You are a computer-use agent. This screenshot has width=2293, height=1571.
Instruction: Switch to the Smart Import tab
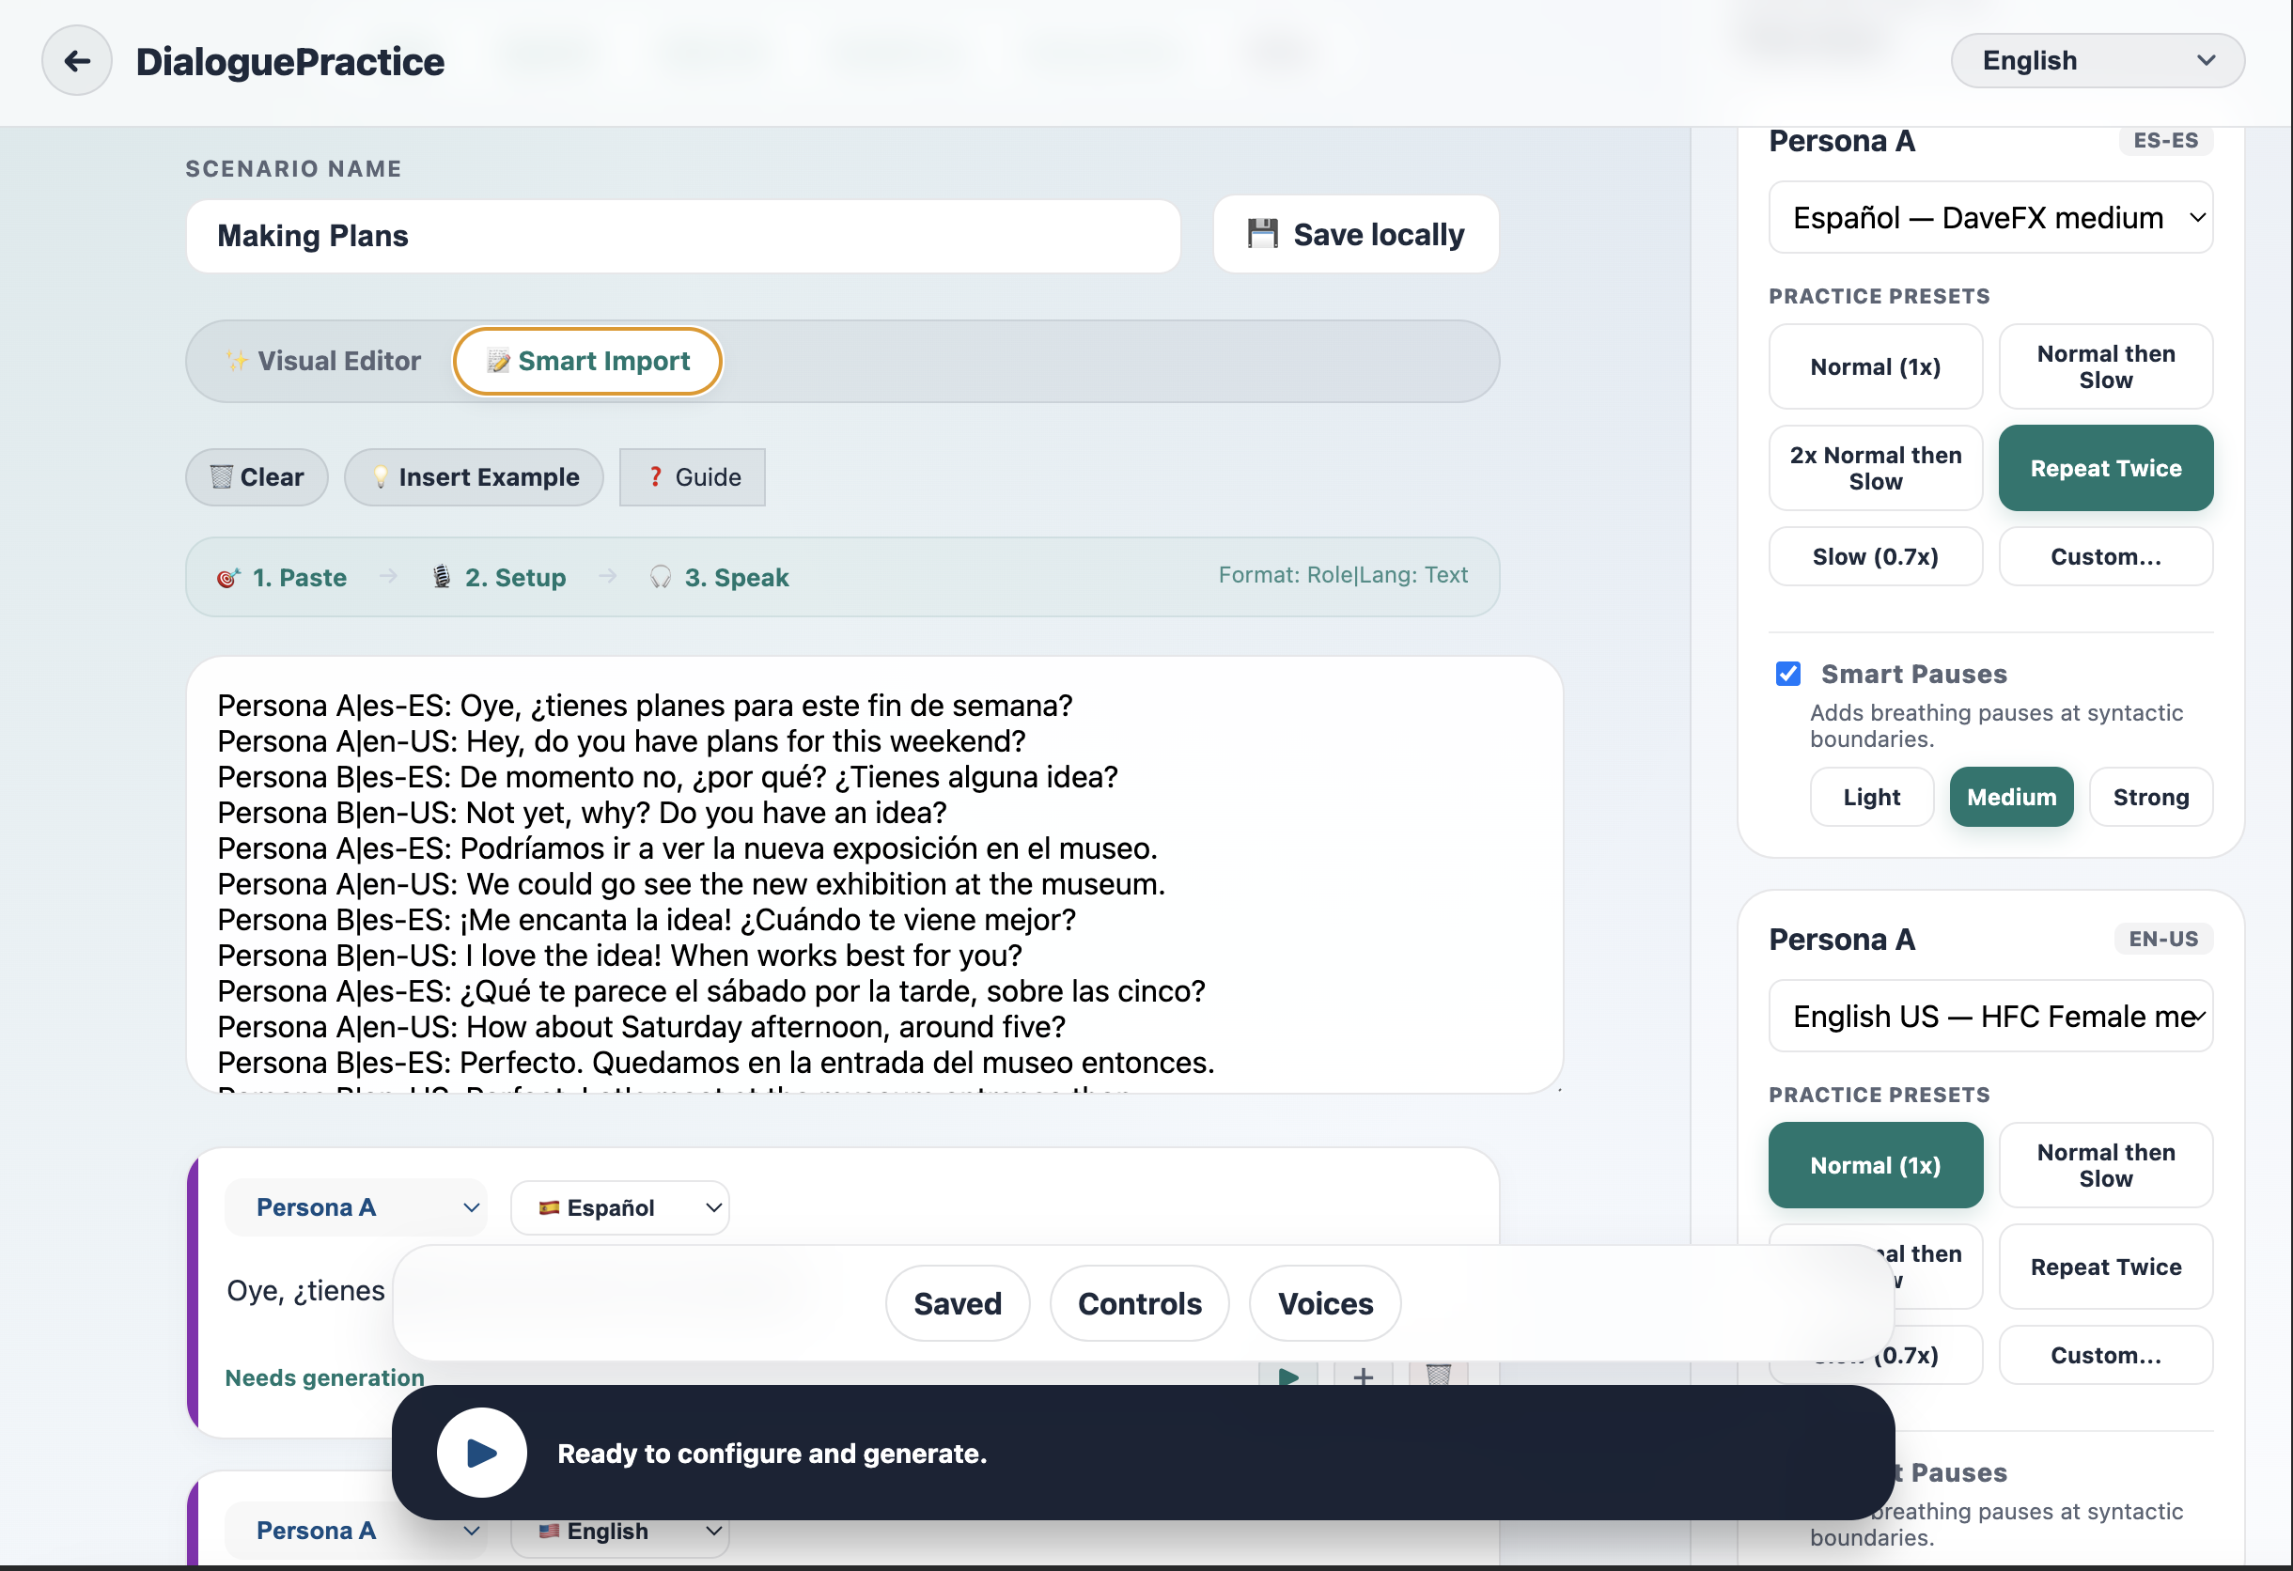point(588,361)
